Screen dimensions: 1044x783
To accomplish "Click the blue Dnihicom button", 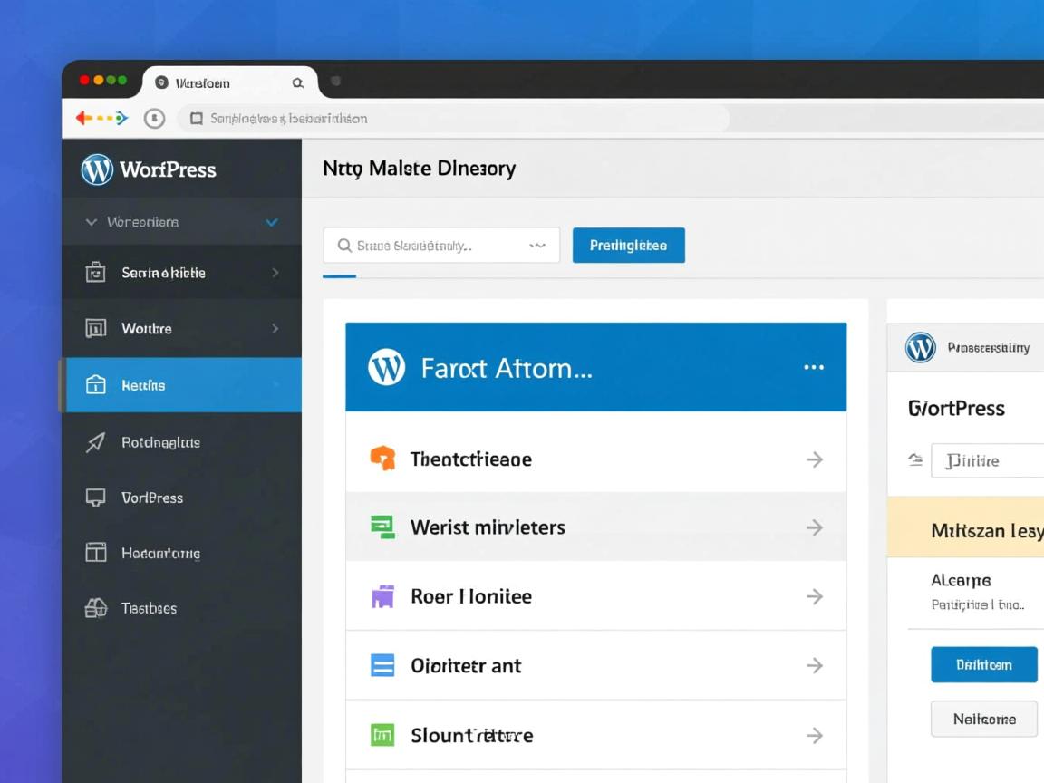I will [x=983, y=664].
